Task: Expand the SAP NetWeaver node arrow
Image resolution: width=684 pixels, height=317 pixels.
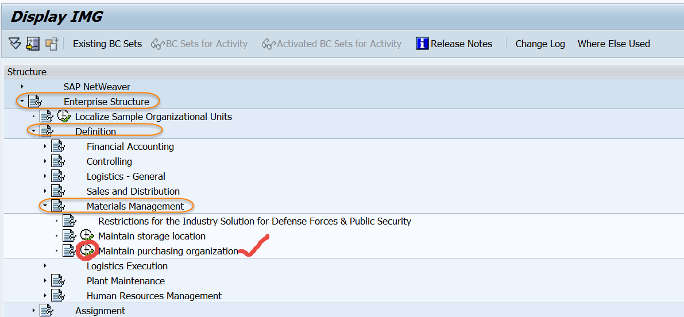Action: click(22, 87)
